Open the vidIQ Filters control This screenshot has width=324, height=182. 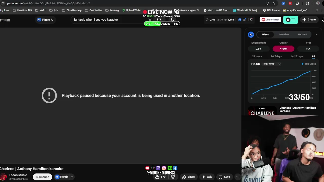coord(46,20)
